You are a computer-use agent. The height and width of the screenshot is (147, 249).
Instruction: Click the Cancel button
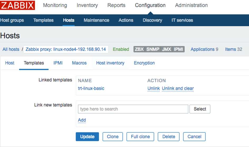[x=194, y=137]
